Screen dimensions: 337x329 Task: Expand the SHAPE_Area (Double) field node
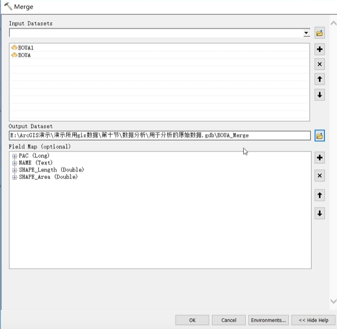[14, 177]
